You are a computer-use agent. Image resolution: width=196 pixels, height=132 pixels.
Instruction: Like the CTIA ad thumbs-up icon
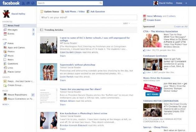[144, 50]
